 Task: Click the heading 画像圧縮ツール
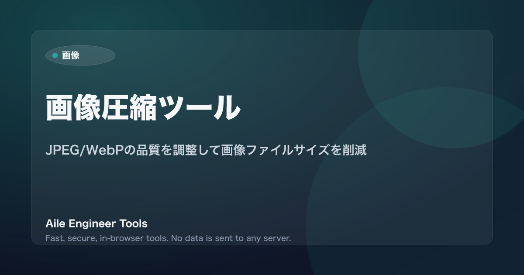pyautogui.click(x=143, y=107)
